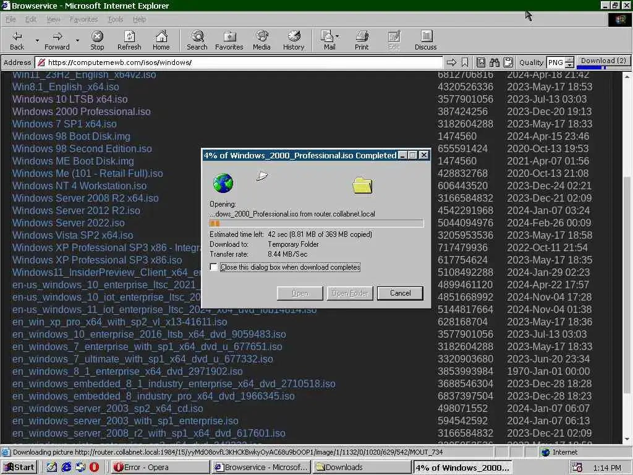This screenshot has height=475, width=633.
Task: Click the binoculars find icon
Action: point(495,62)
